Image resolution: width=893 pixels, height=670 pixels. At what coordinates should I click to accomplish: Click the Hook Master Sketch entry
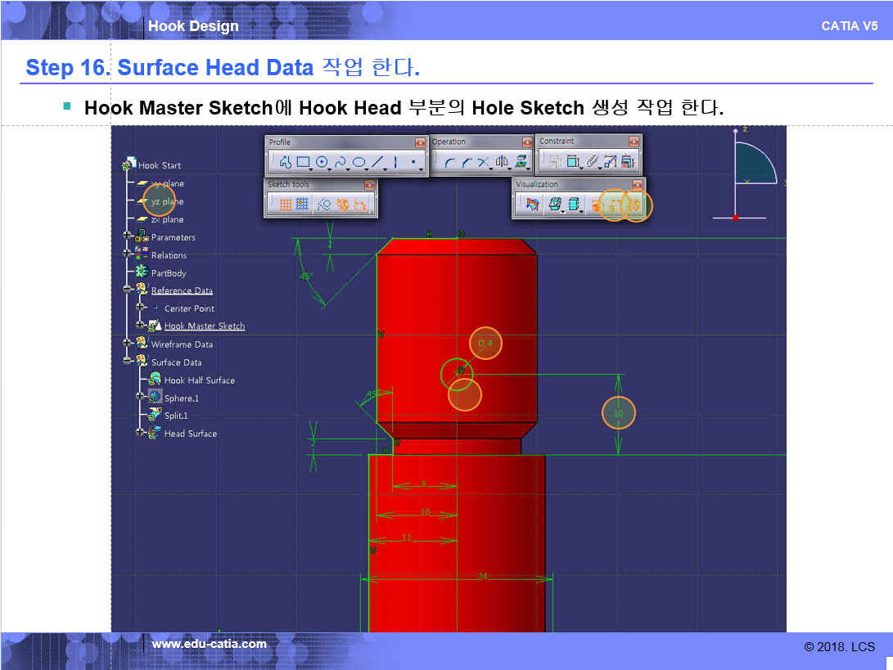[204, 326]
